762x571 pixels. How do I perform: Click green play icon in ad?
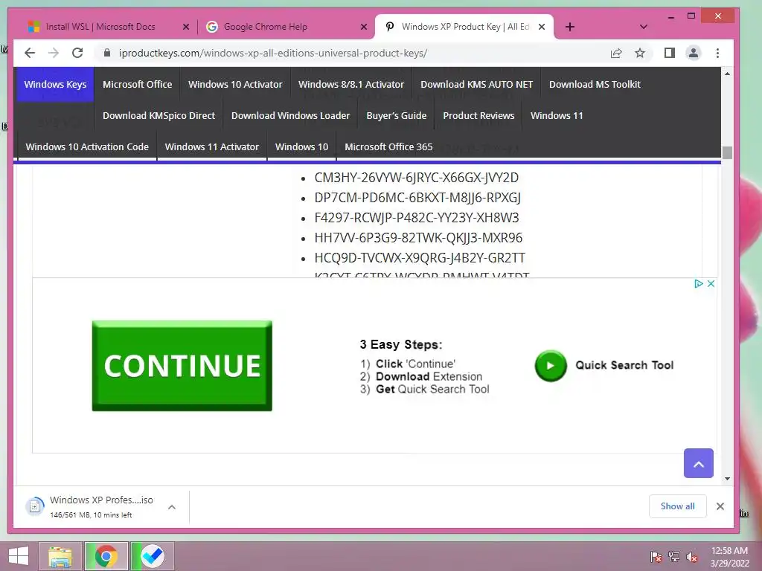coord(551,366)
